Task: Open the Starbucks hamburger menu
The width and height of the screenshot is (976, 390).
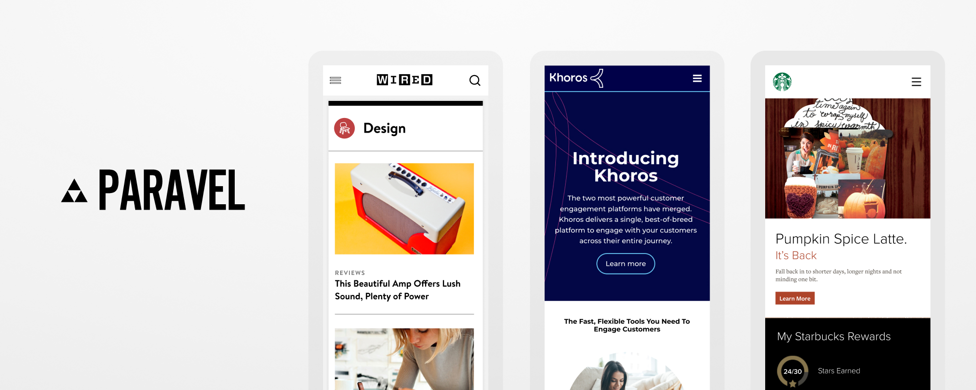Action: 916,82
